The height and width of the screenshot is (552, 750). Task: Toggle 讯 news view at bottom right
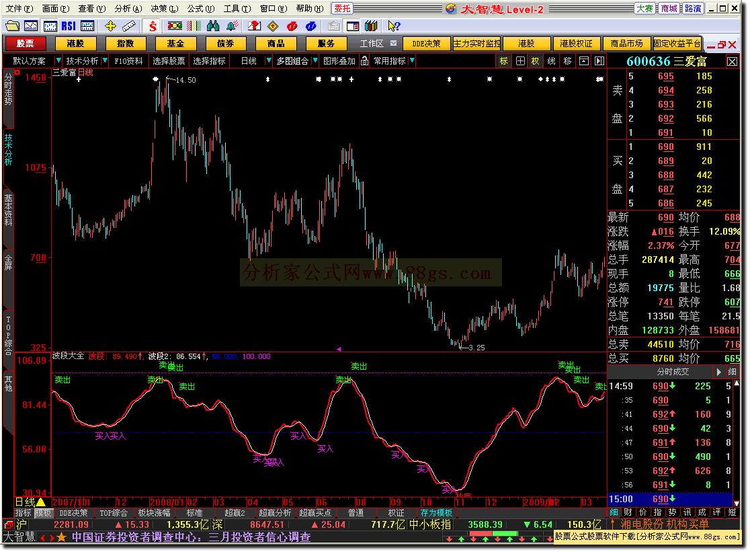coord(687,512)
